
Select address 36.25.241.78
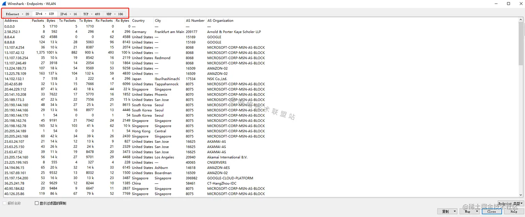[14, 183]
